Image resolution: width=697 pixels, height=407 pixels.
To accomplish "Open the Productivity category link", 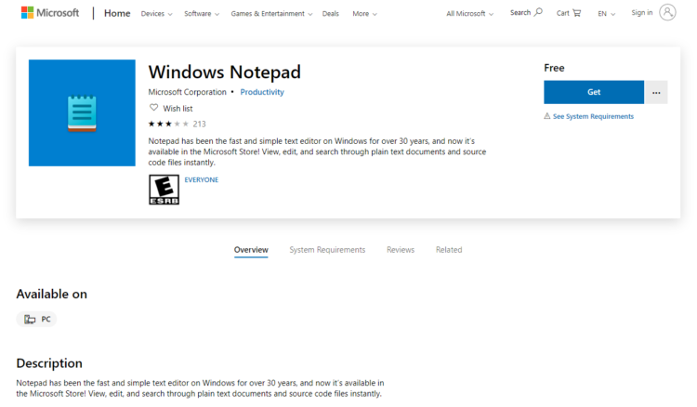I will point(262,92).
